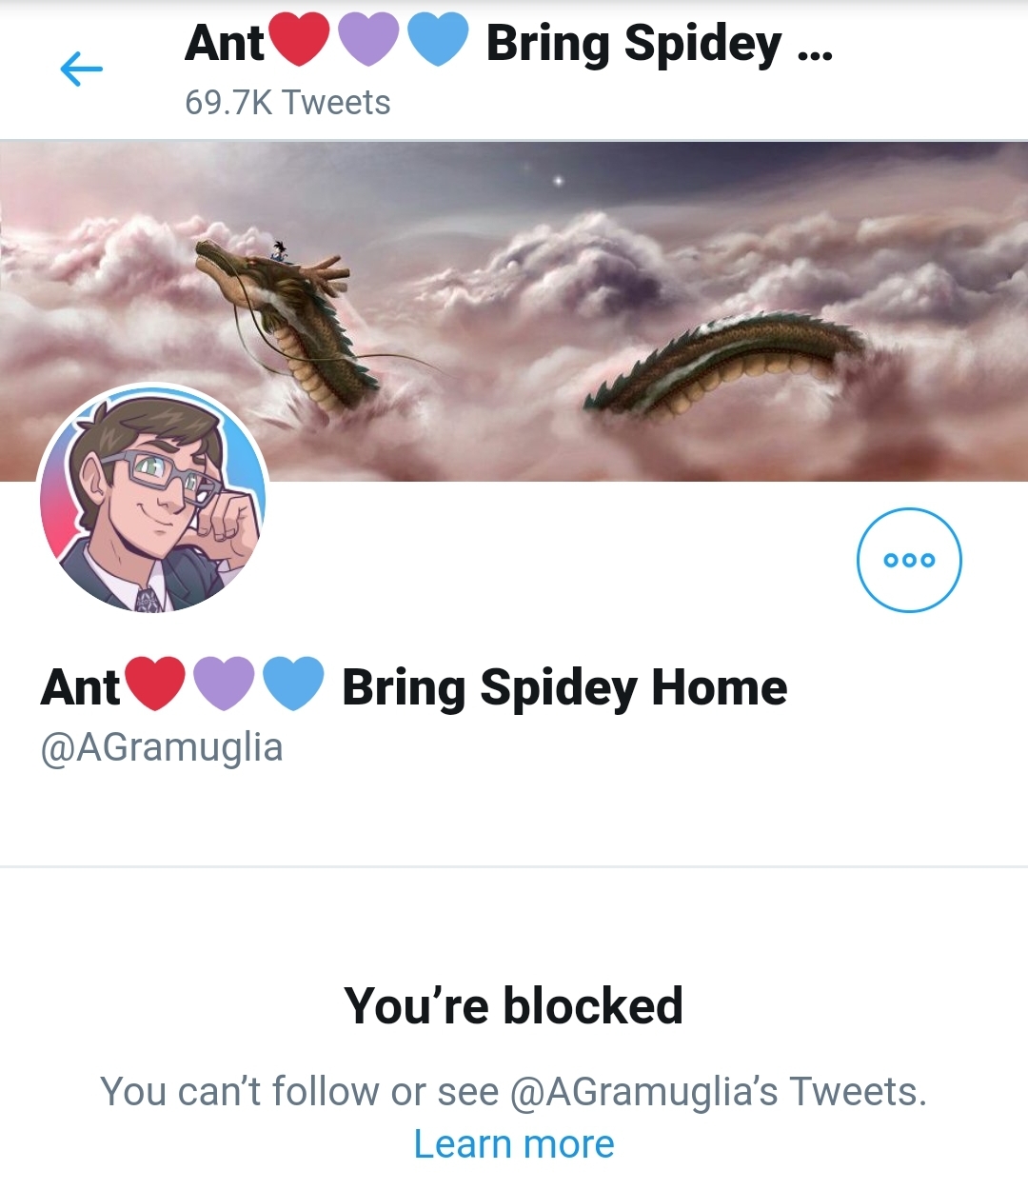This screenshot has height=1190, width=1028.
Task: Tap the purple heart in the profile name
Action: [x=224, y=684]
